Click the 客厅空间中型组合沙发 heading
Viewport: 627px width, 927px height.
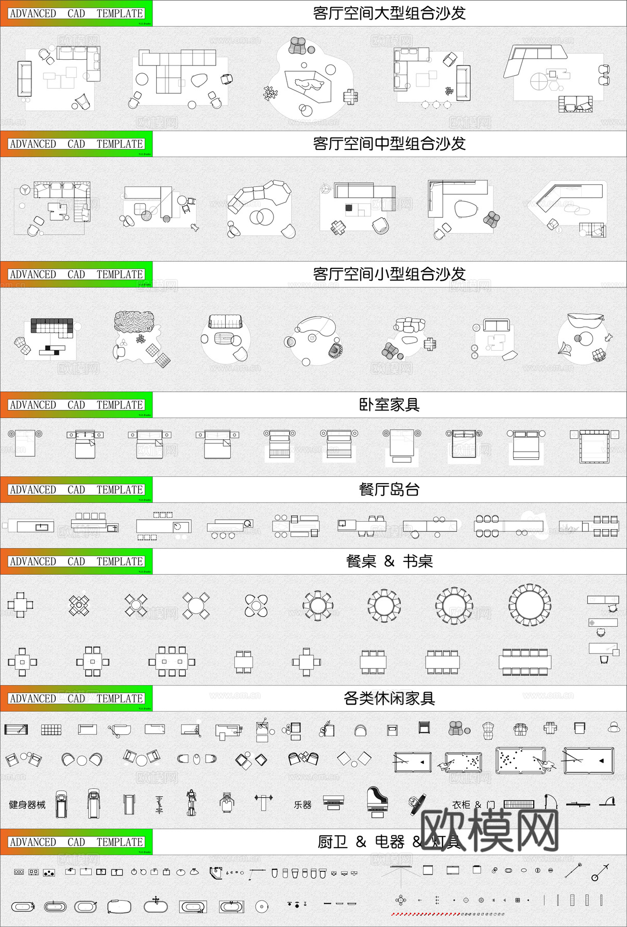[x=389, y=144]
